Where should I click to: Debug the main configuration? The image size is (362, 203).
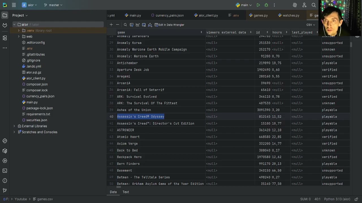(x=266, y=5)
